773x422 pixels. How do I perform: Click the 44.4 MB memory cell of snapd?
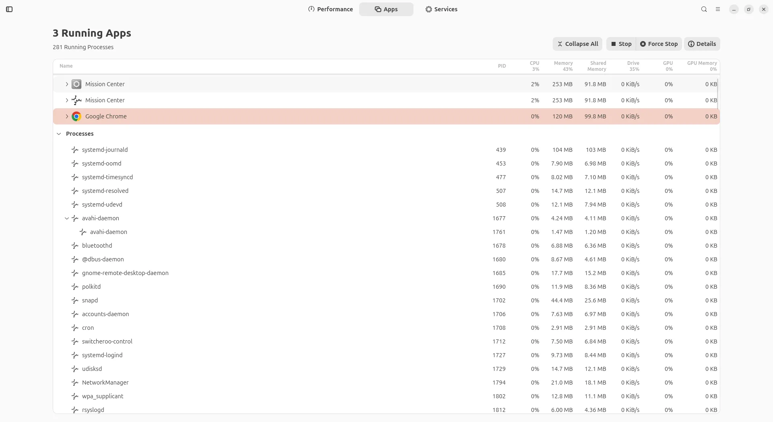(x=562, y=300)
